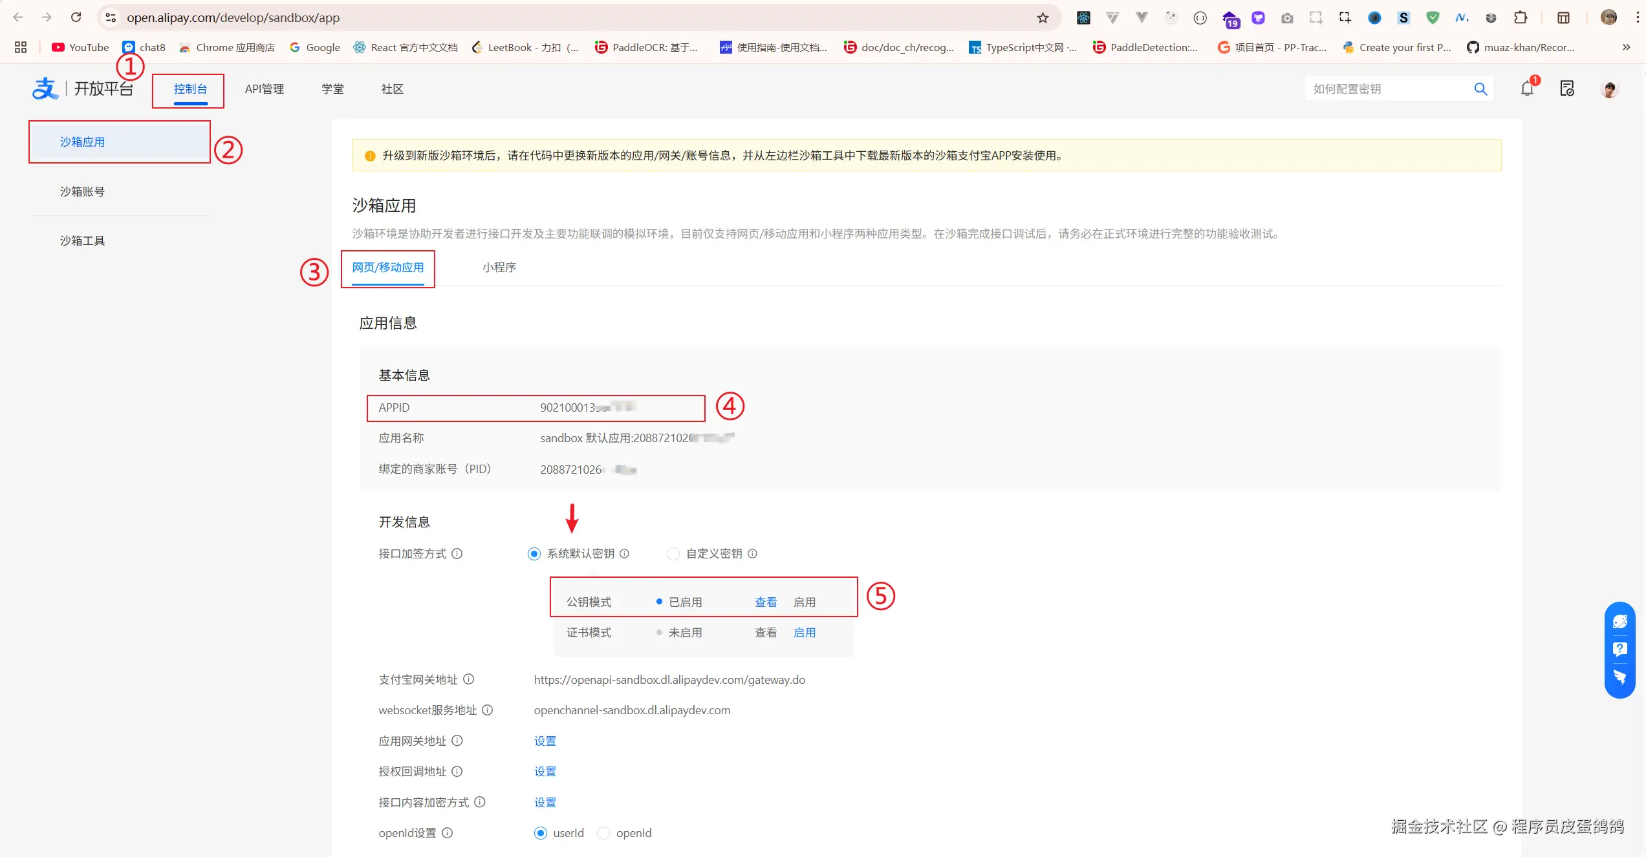Screen dimensions: 1646x857
Task: Click the browser forward arrow
Action: (x=47, y=17)
